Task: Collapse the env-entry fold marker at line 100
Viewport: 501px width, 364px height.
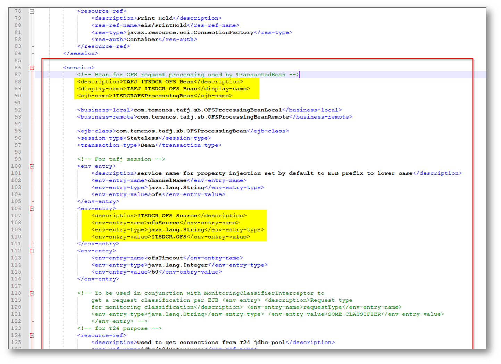Action: point(32,166)
